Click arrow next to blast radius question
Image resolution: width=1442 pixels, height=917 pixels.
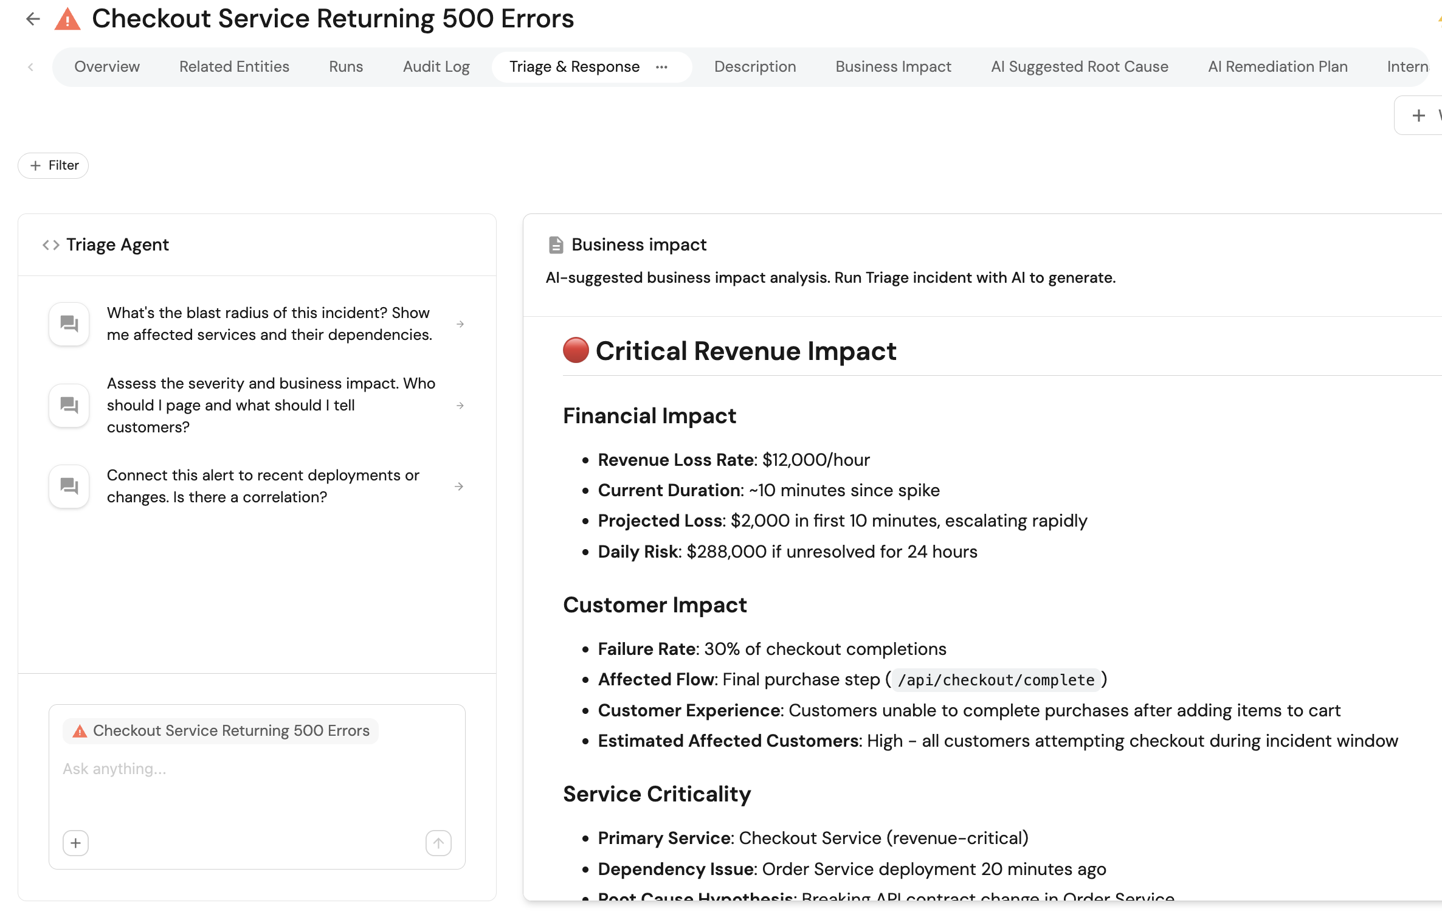(x=460, y=324)
